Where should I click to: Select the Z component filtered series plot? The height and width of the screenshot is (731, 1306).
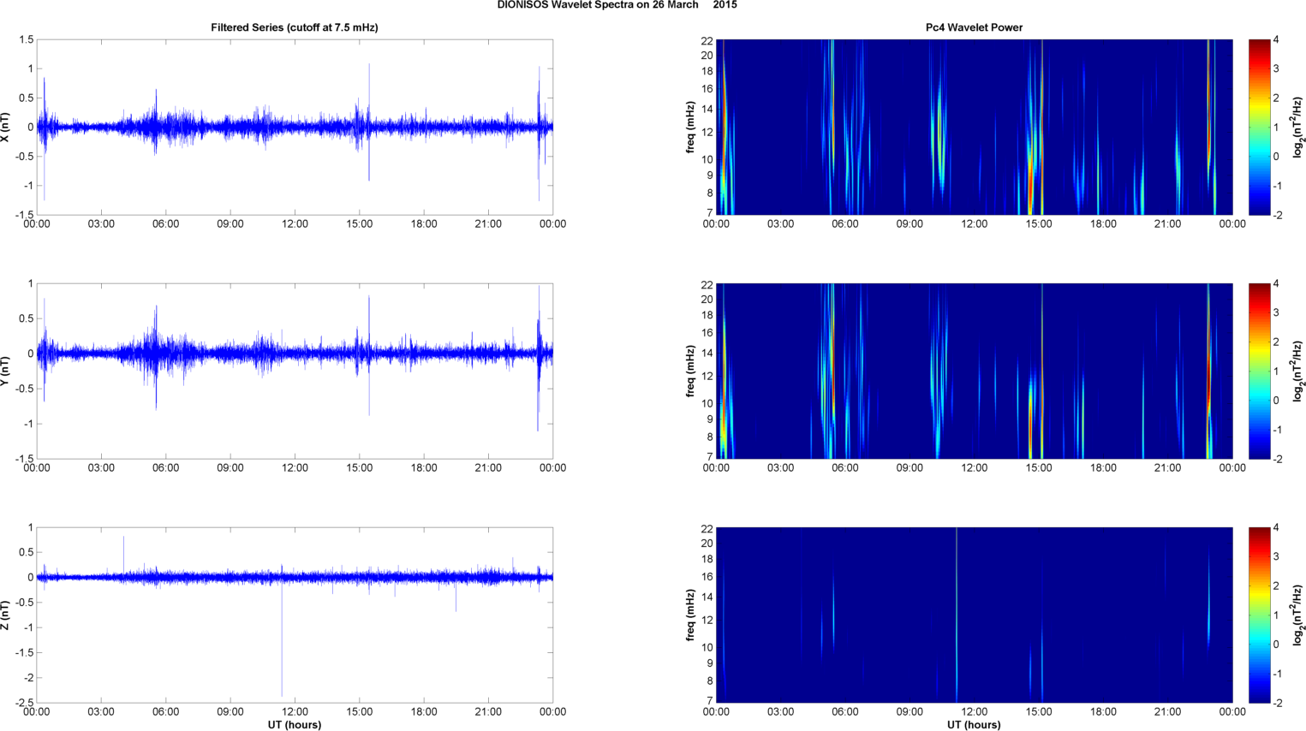tap(295, 615)
